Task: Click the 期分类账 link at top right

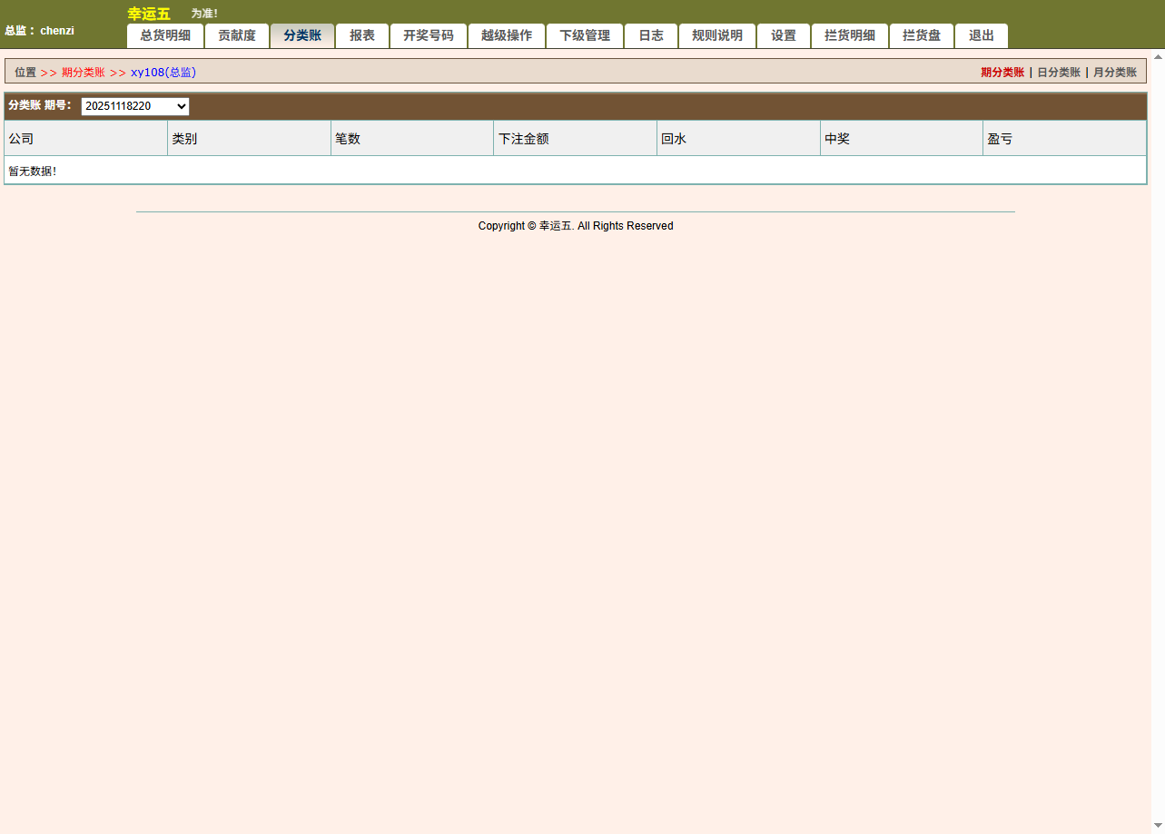Action: pos(1002,73)
